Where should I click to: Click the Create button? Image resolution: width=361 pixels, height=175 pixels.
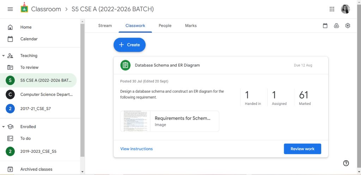coord(129,45)
